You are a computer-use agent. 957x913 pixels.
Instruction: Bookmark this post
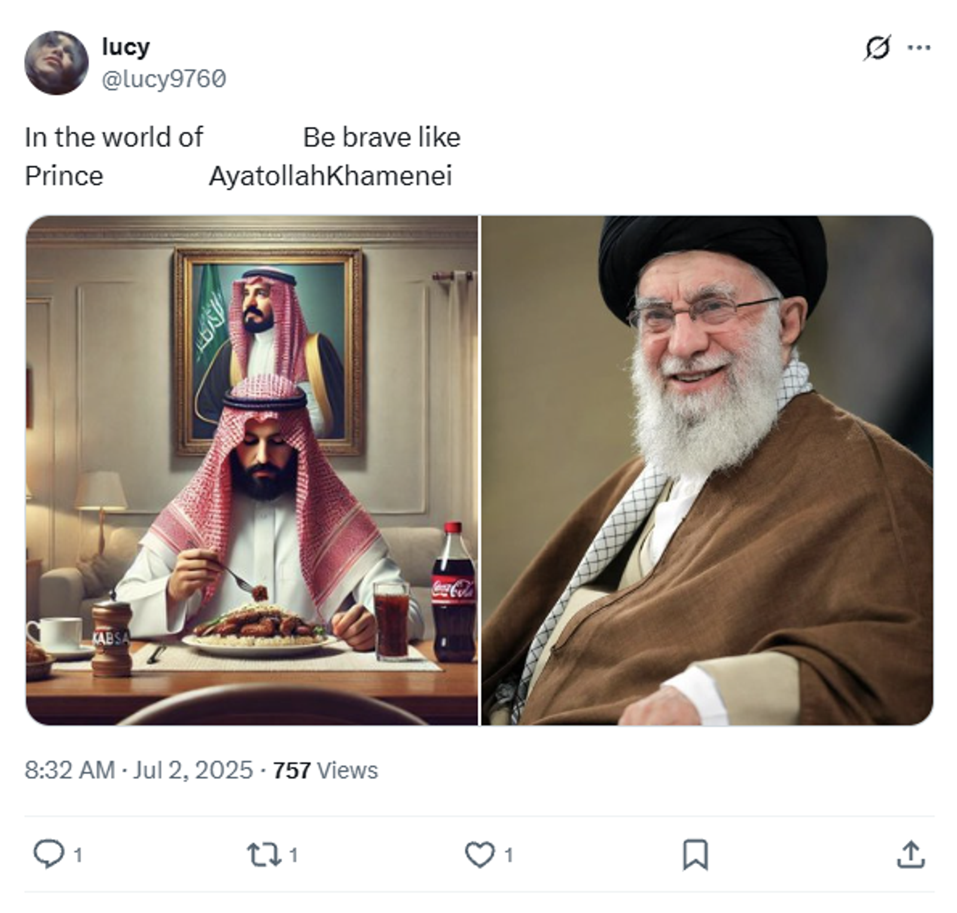(x=695, y=854)
